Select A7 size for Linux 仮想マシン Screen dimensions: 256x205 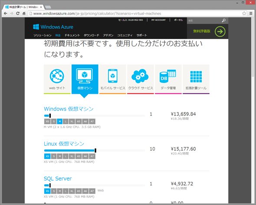point(92,156)
